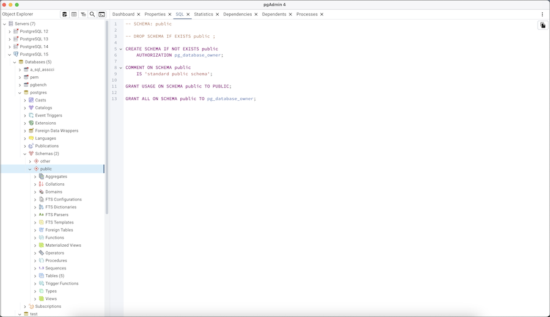This screenshot has width=550, height=317.
Task: Copy SQL with the copy icon
Action: pos(543,25)
